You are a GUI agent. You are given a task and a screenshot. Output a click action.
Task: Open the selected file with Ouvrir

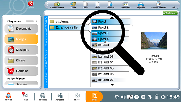coord(73,4)
